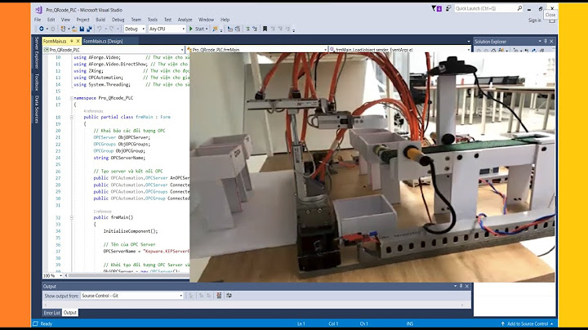Click Clear All in Output toolbar
Viewport: 588px width, 330px height.
pos(219,296)
